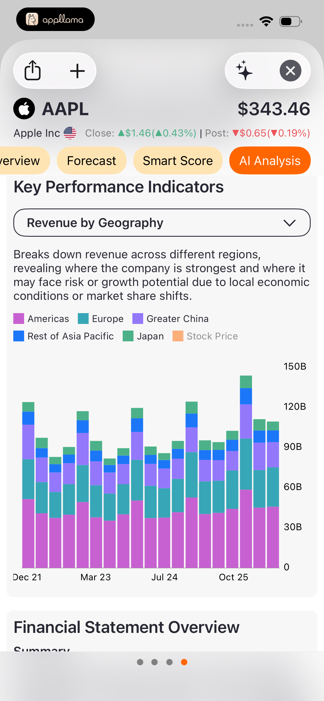The height and width of the screenshot is (701, 324).
Task: Toggle the Japan legend entry
Action: pos(143,336)
